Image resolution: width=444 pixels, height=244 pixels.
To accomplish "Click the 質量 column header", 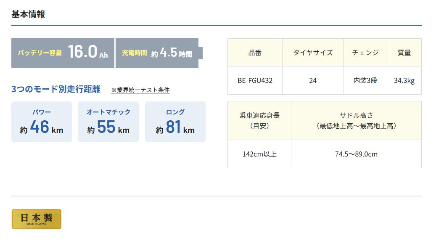I will pyautogui.click(x=404, y=53).
